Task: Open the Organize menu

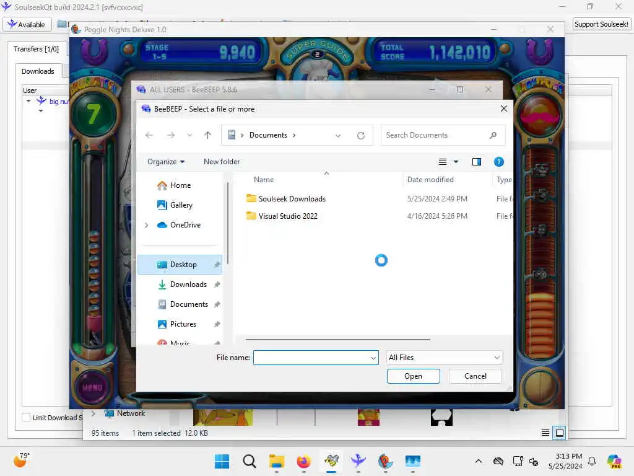Action: (166, 162)
